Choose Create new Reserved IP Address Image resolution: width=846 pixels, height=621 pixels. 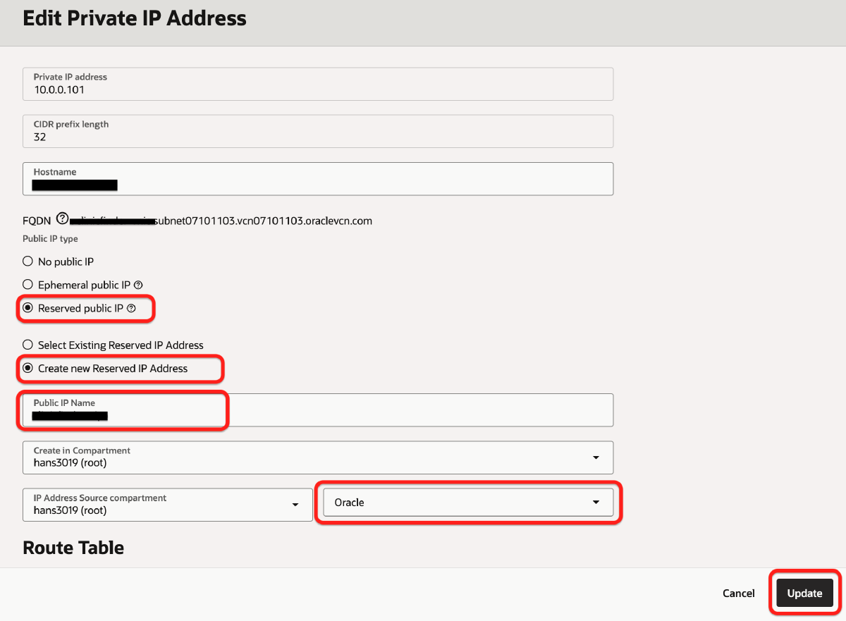coord(28,368)
